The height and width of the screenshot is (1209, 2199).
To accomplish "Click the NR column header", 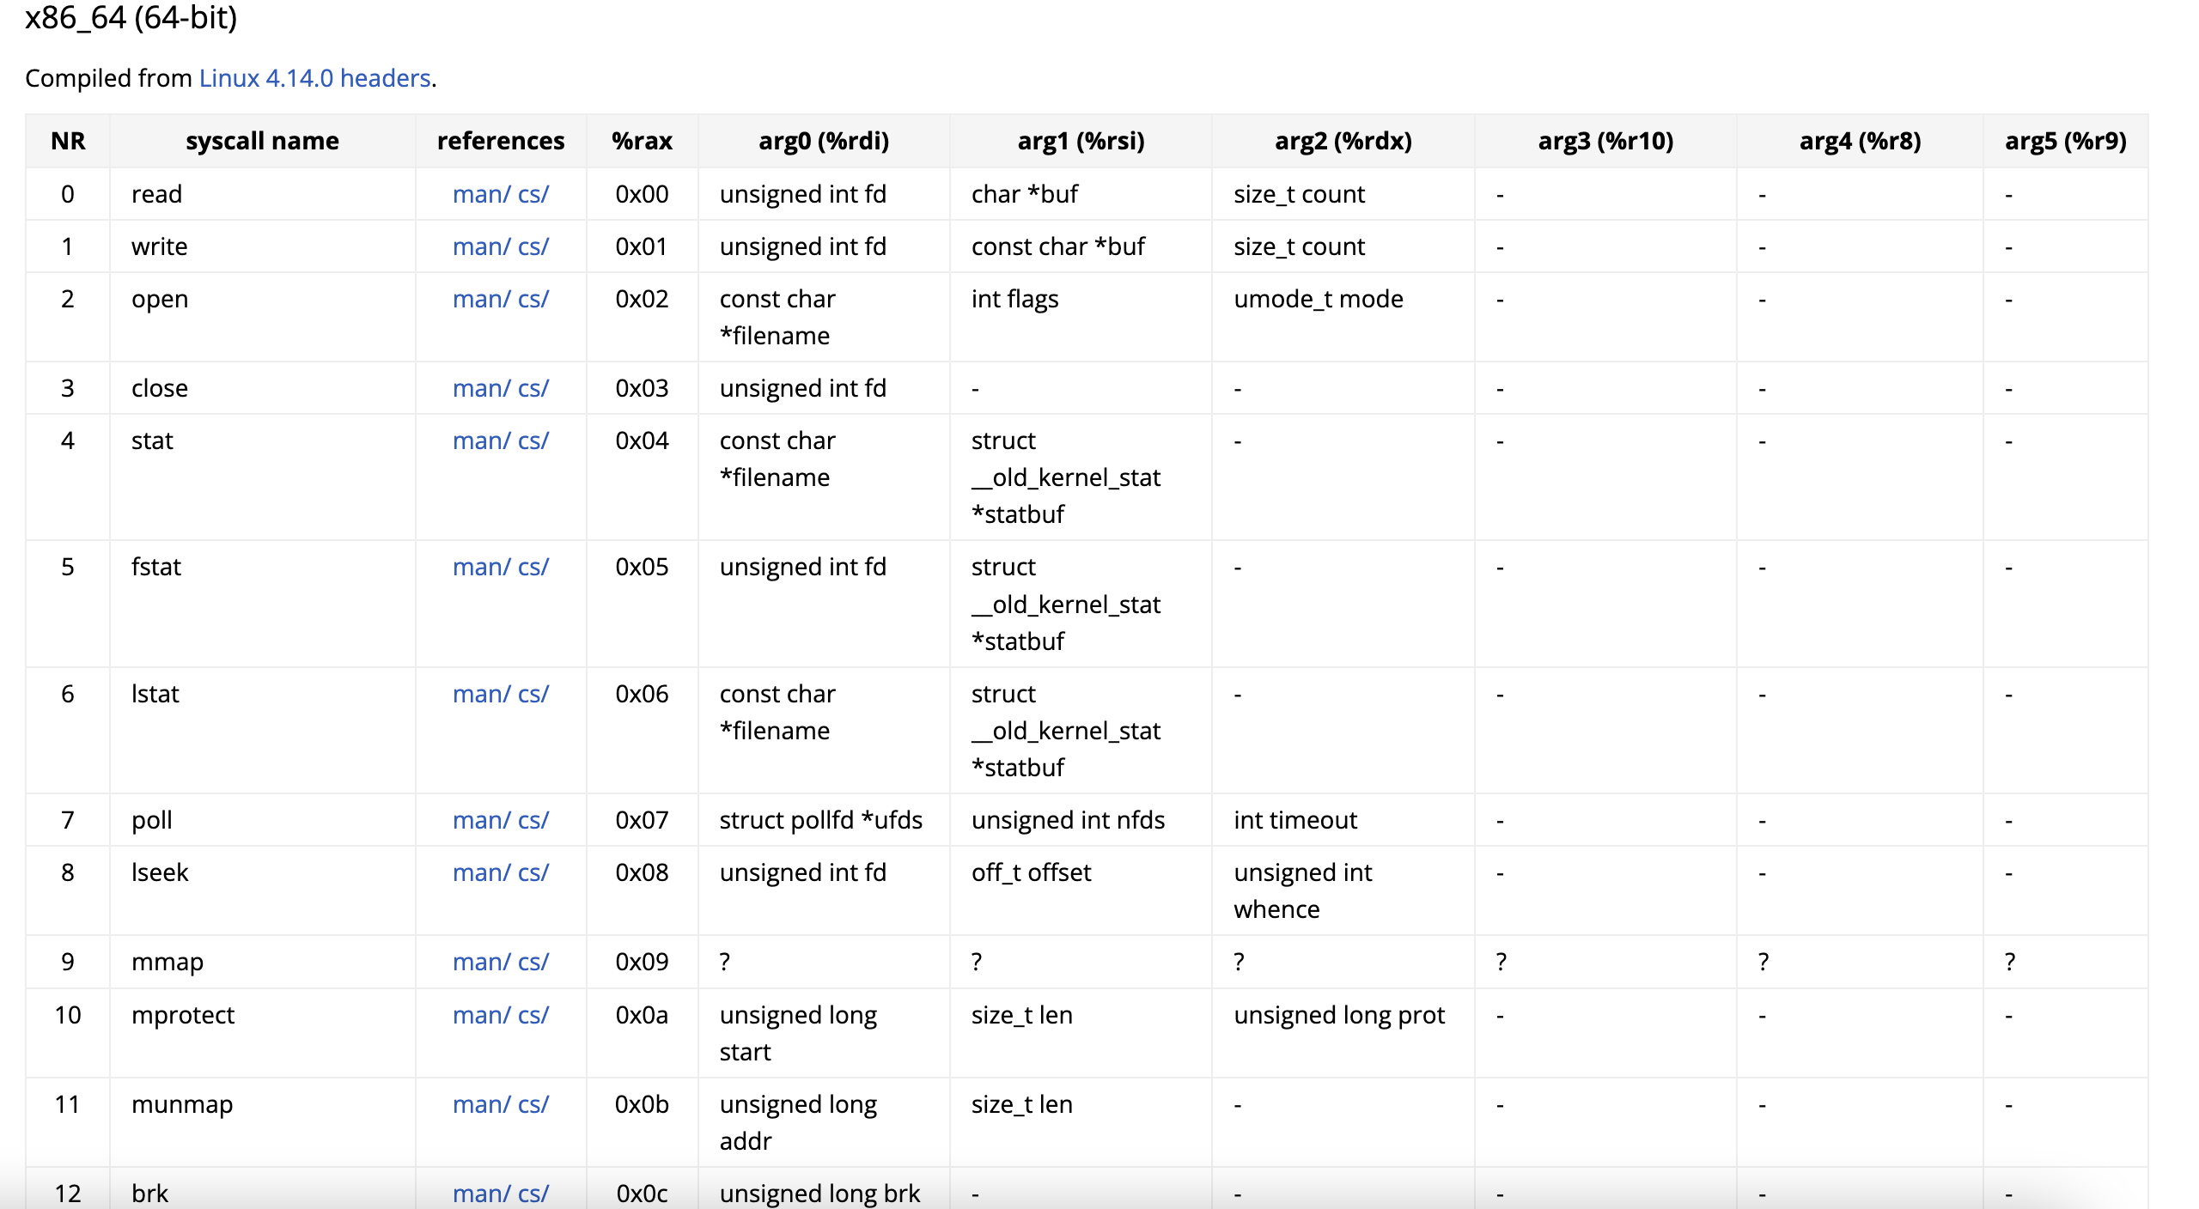I will [x=68, y=141].
